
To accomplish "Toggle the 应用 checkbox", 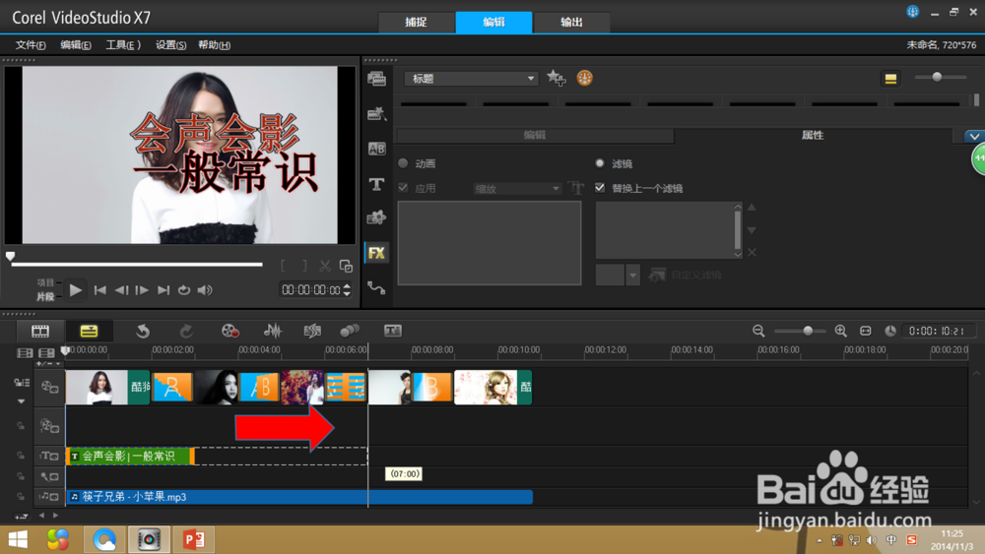I will coord(403,188).
